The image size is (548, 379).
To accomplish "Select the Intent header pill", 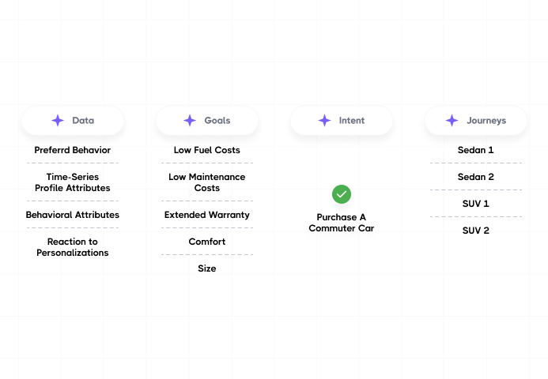I will click(x=342, y=121).
